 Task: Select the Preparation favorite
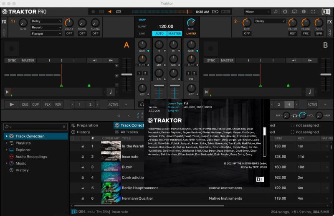[85, 125]
